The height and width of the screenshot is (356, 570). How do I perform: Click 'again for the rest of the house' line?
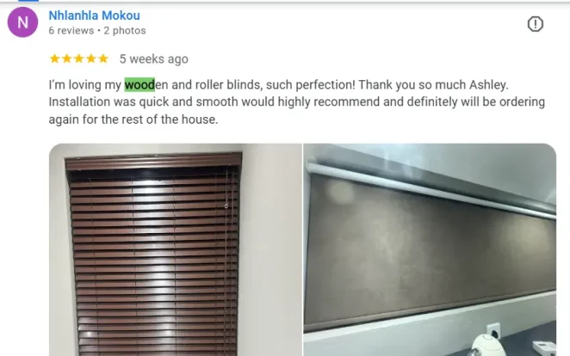[x=133, y=120]
